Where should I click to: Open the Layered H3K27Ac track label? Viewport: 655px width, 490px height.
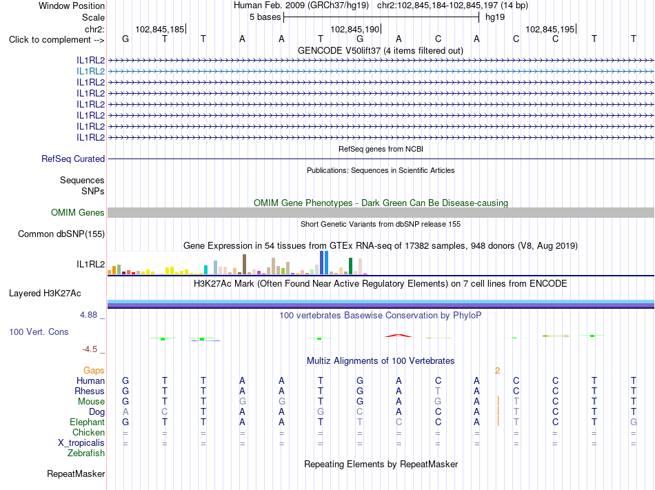pyautogui.click(x=45, y=294)
